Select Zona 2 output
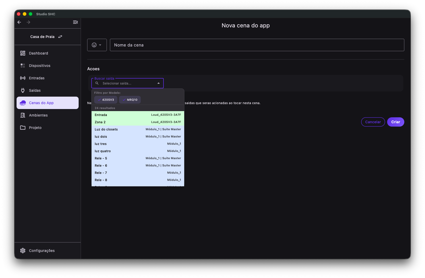Screen dimensions: 425x278 pyautogui.click(x=138, y=122)
